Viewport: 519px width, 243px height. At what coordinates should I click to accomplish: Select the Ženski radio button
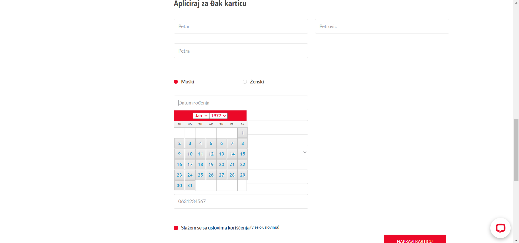[x=245, y=82]
